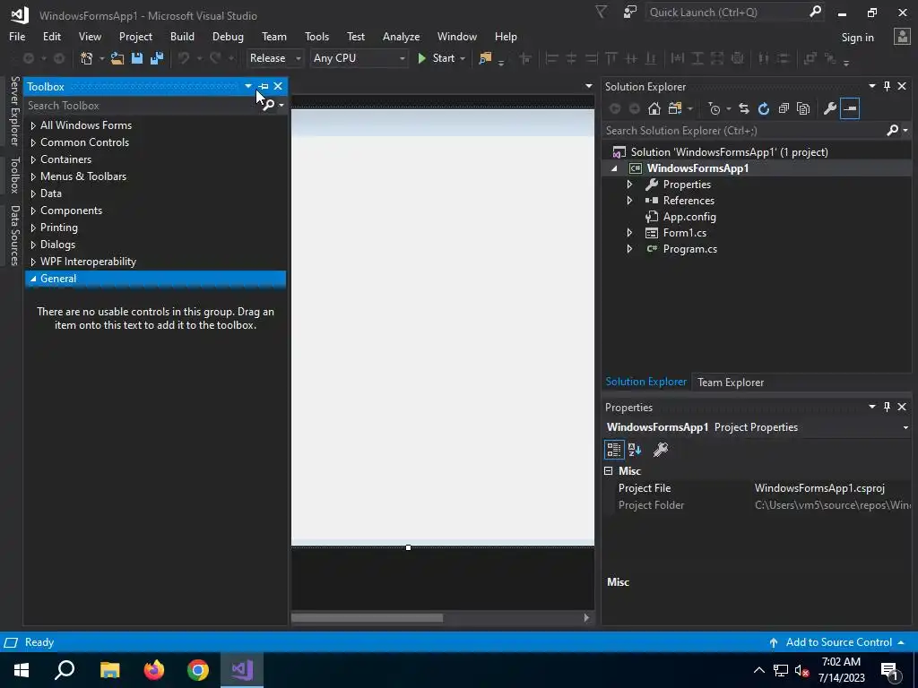The width and height of the screenshot is (918, 688).
Task: Open the Analyze menu
Action: (x=401, y=36)
